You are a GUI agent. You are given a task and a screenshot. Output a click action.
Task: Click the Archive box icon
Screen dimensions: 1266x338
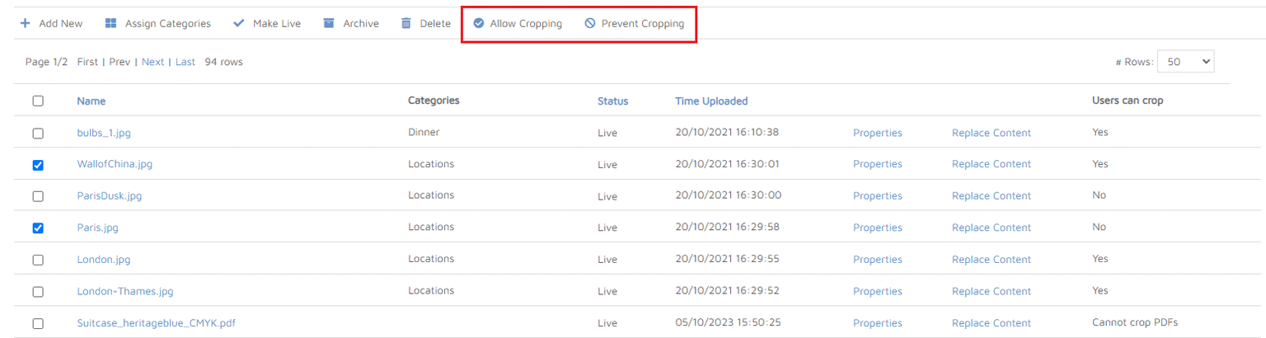329,24
